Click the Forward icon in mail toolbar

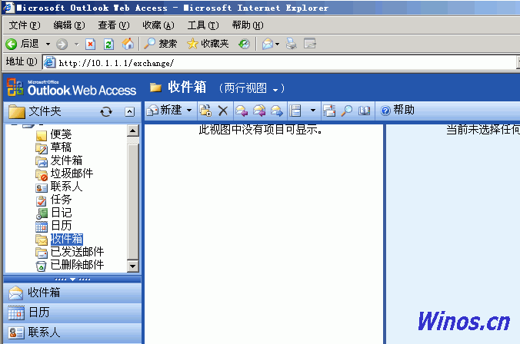coord(276,111)
